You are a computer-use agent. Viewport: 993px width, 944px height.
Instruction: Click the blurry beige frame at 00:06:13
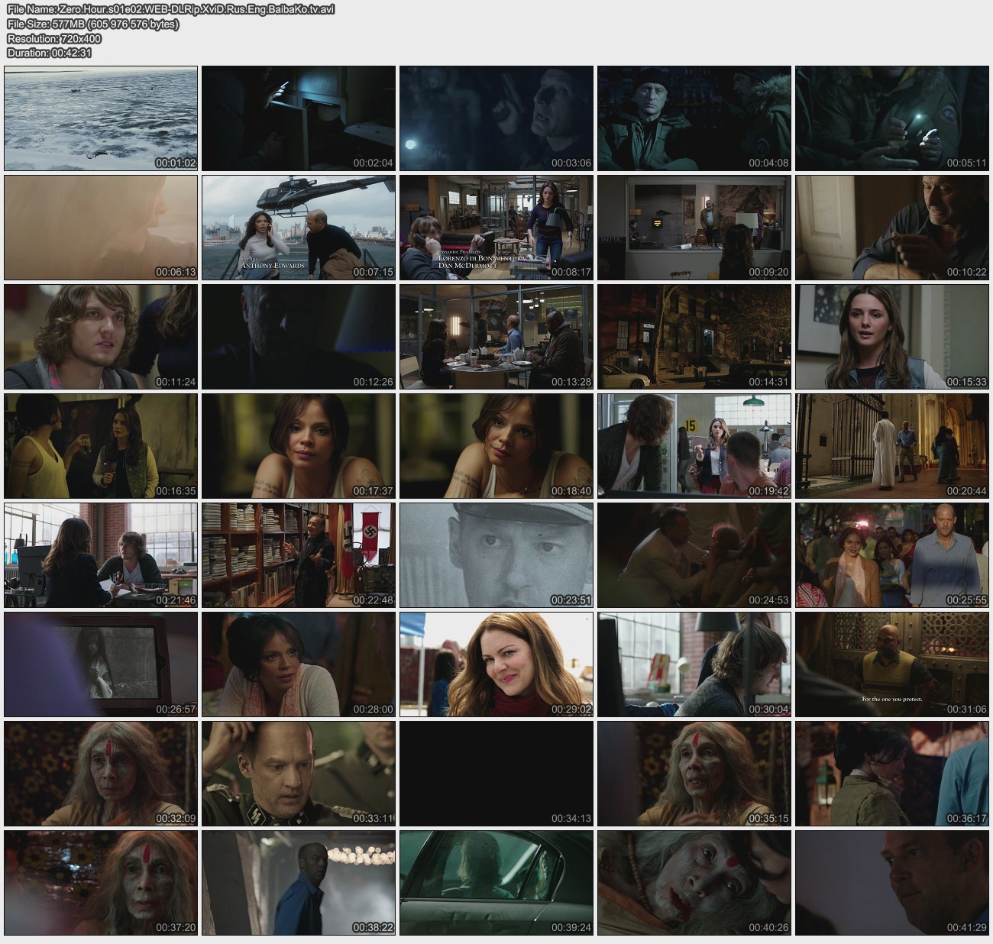click(101, 228)
